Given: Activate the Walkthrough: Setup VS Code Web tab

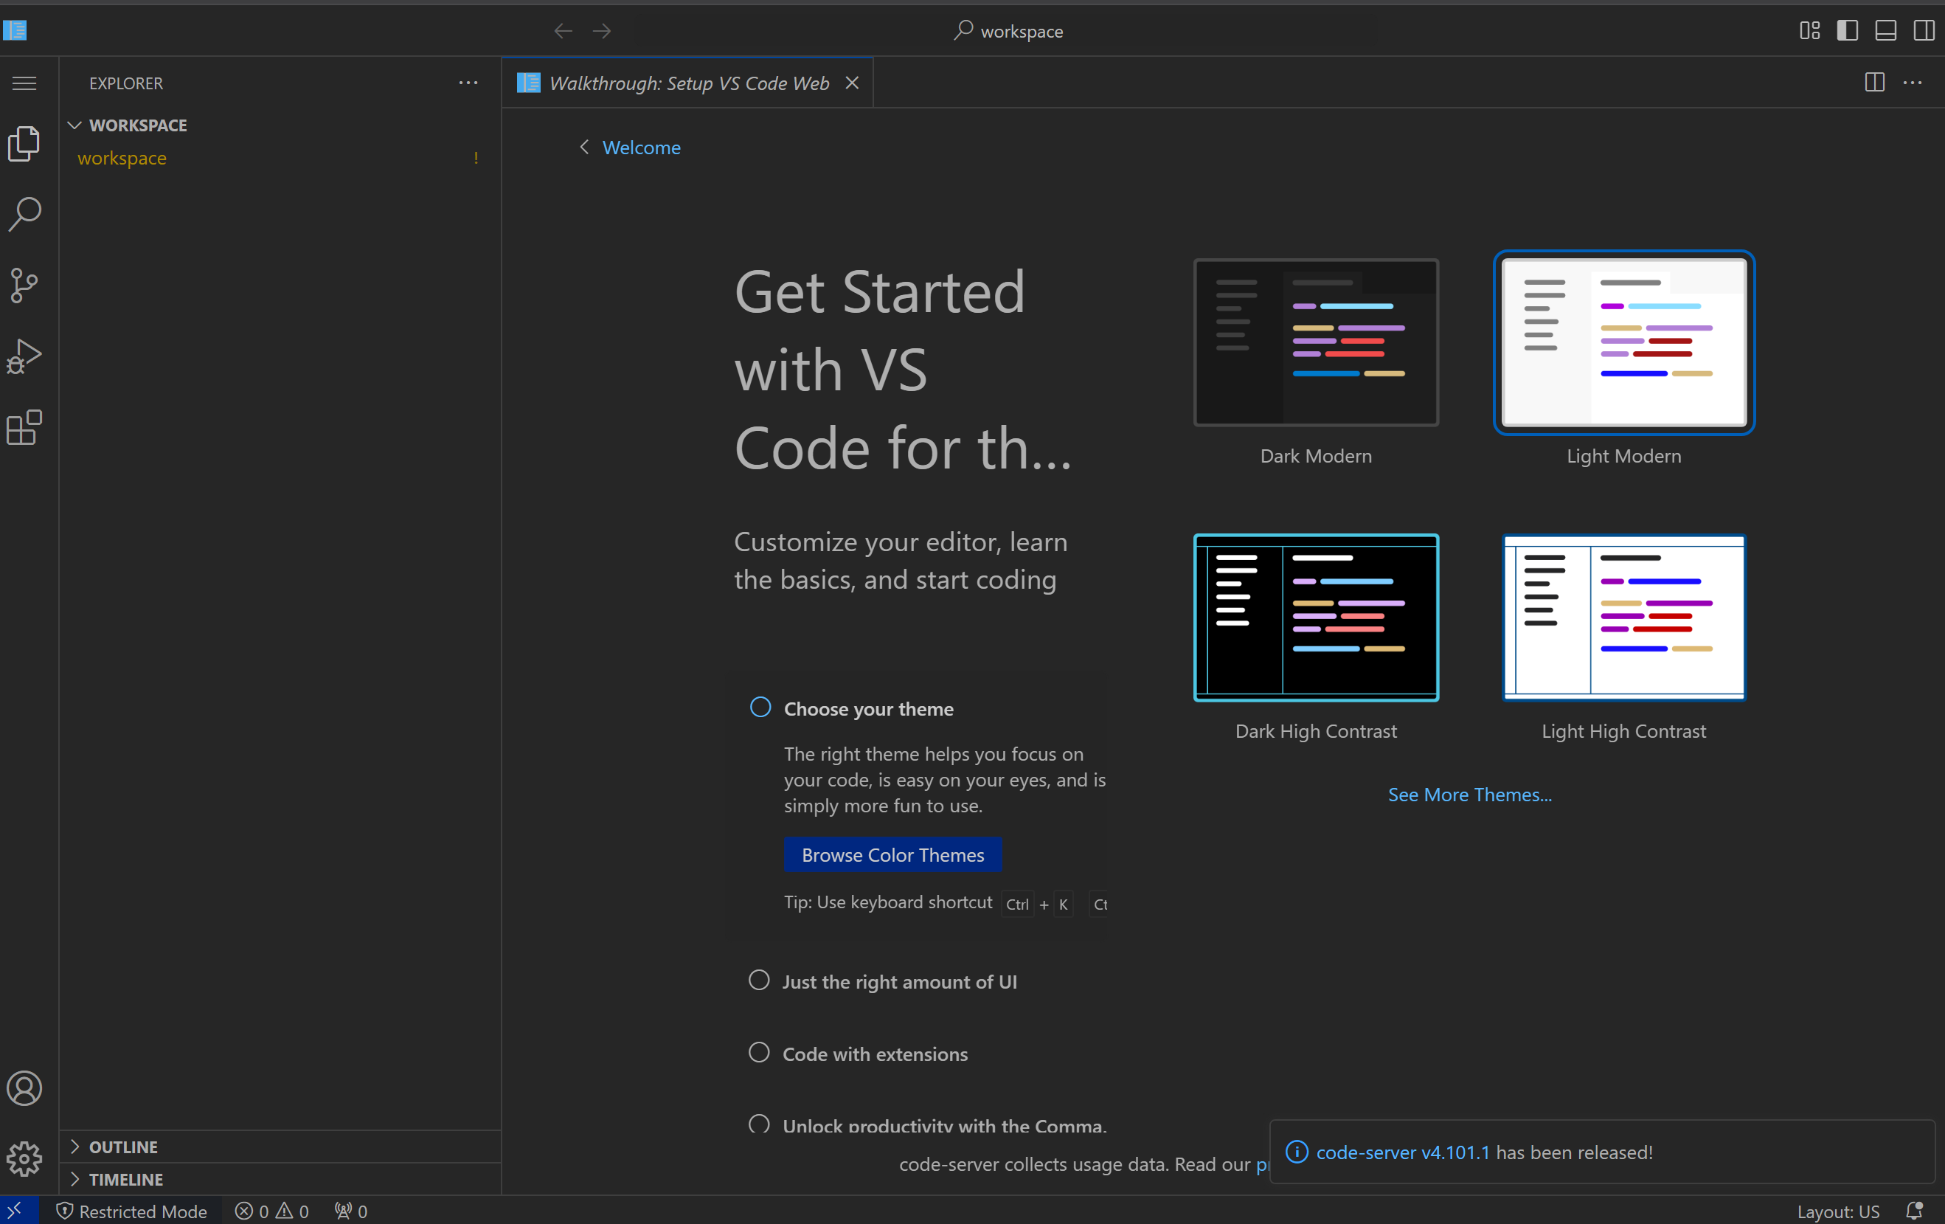Looking at the screenshot, I should coord(688,83).
